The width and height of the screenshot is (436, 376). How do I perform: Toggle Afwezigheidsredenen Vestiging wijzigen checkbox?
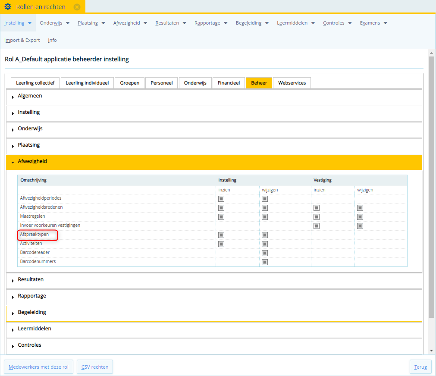pos(360,208)
